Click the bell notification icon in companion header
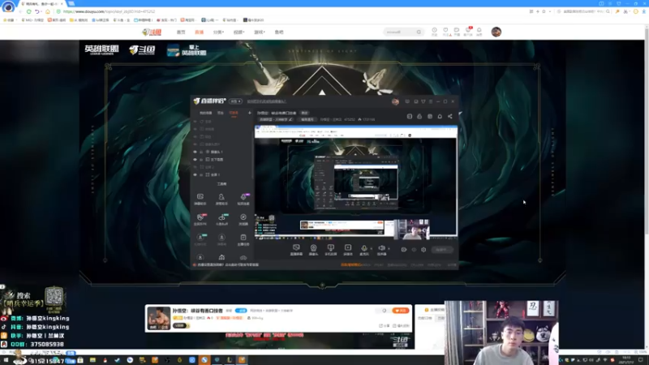649x365 pixels. pos(440,116)
